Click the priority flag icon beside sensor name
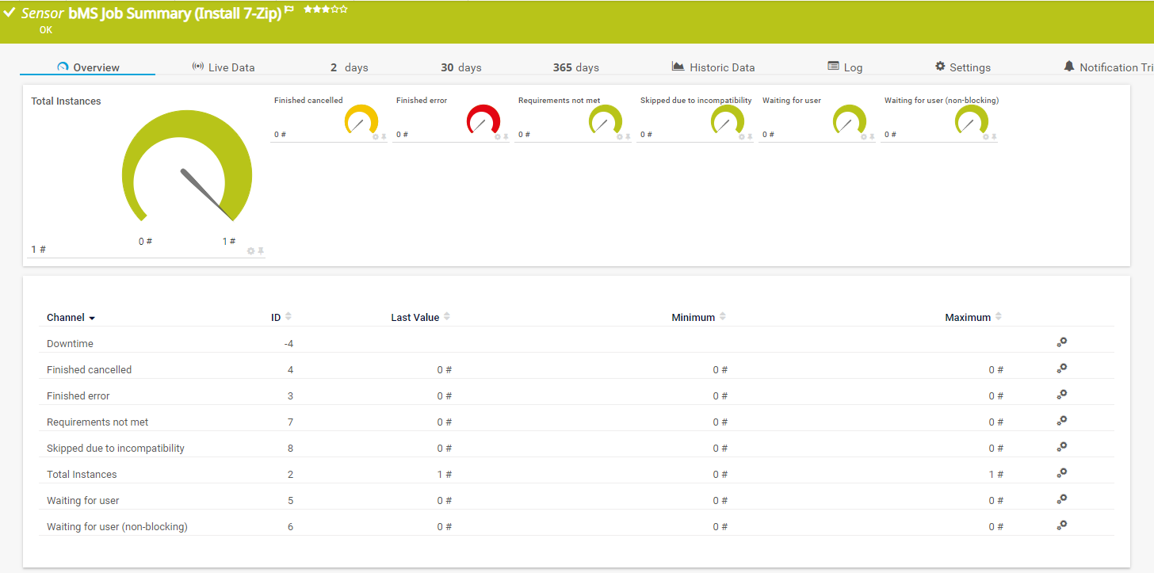 pos(289,10)
